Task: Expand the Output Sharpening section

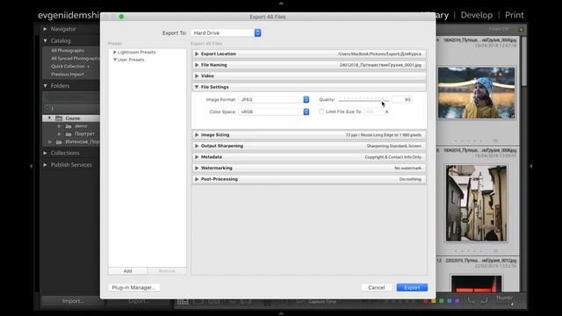Action: (x=197, y=146)
